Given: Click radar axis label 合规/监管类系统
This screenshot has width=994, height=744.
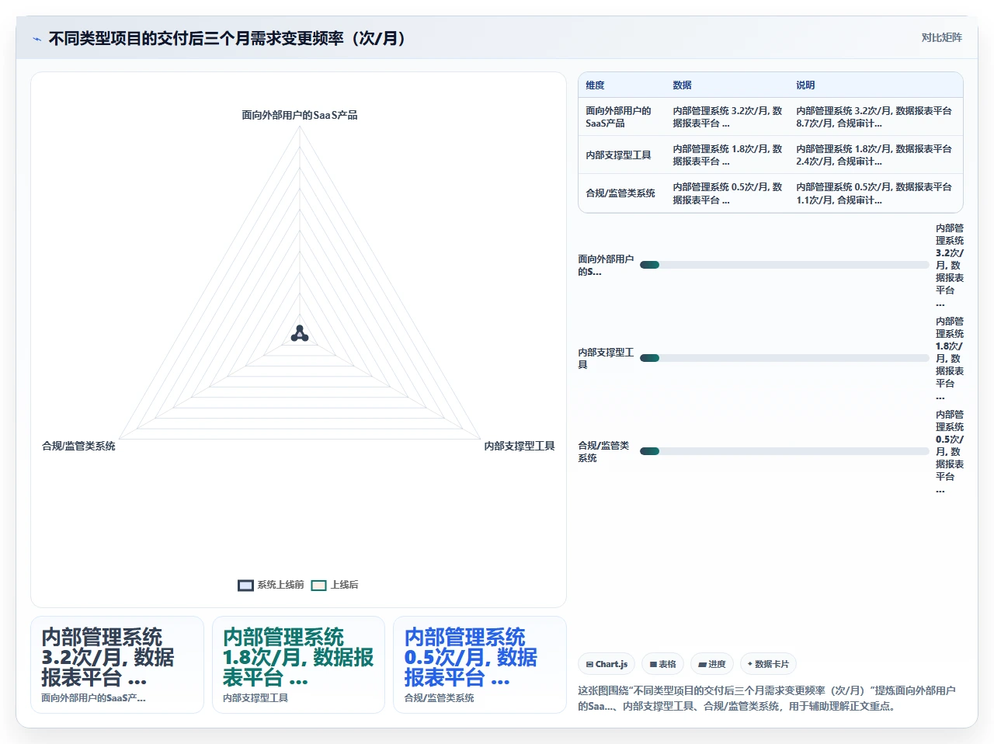Looking at the screenshot, I should click(x=78, y=446).
